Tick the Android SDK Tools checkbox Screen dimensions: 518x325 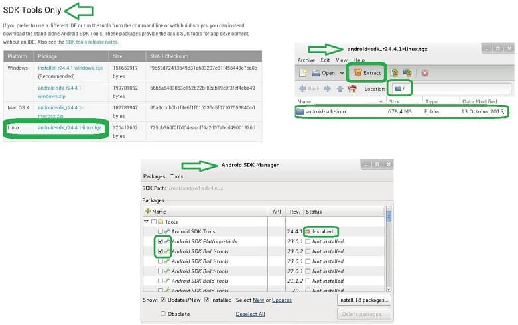point(161,231)
